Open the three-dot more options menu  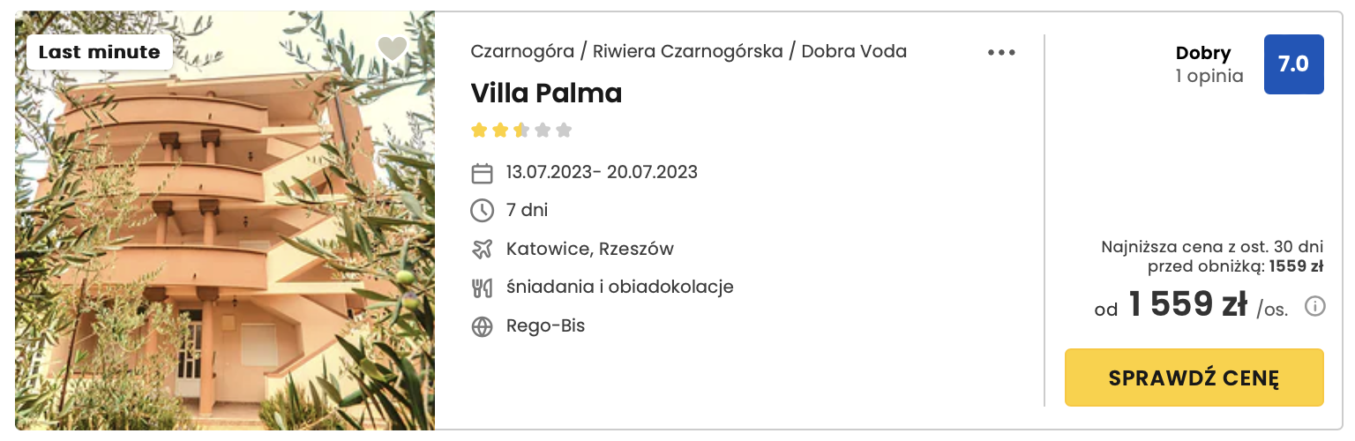coord(1001,52)
